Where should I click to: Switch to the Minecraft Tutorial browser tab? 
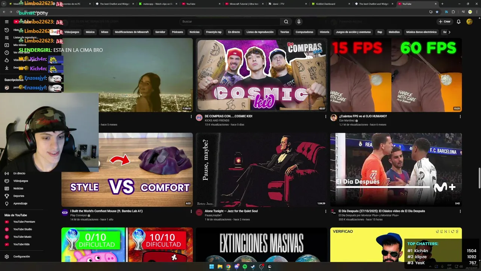click(x=244, y=4)
